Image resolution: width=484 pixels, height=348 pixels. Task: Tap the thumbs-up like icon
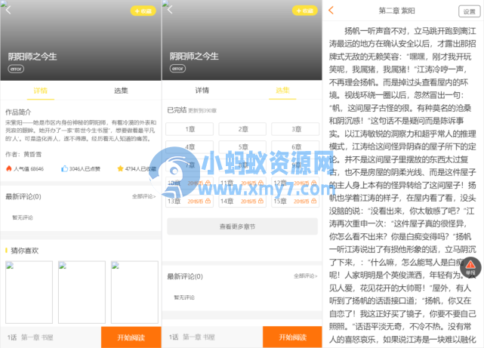(64, 169)
